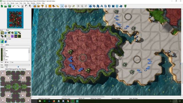Viewport: 183px width, 103px height.
Task: Select the lightbulb lighting brush icon
Action: tap(9, 36)
